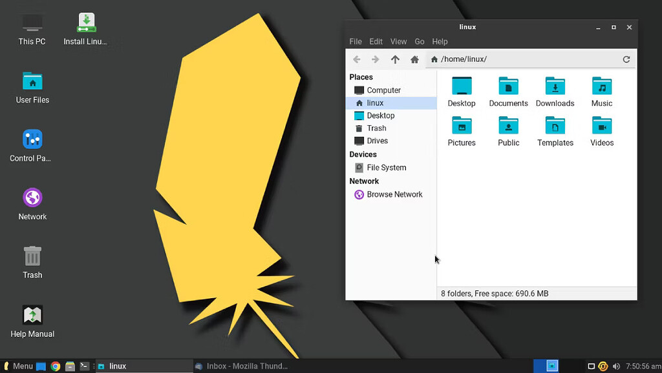Open the Templates folder
This screenshot has height=373, width=662.
[555, 131]
